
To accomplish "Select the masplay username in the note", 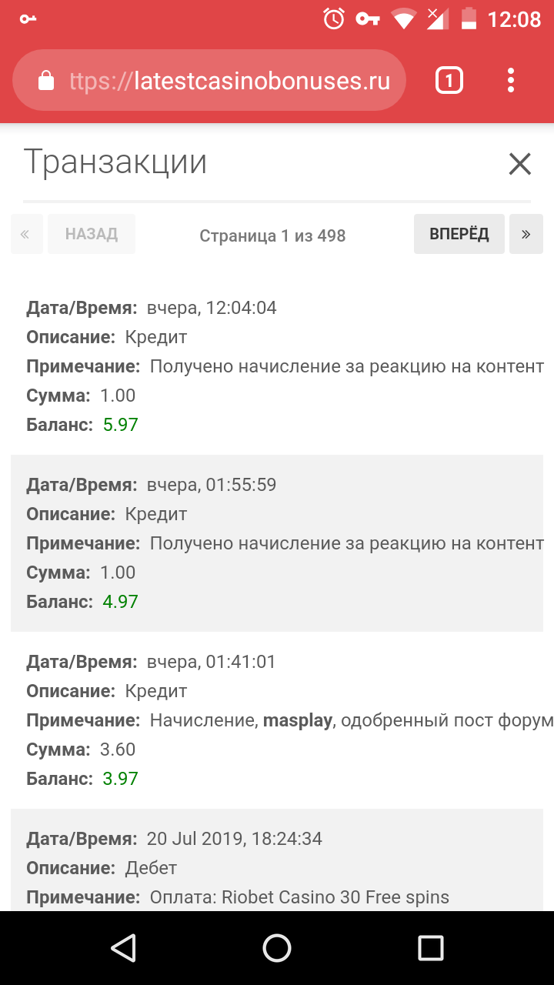I will point(298,720).
